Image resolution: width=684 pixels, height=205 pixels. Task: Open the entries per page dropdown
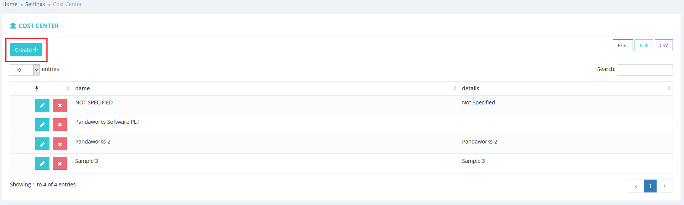[25, 70]
